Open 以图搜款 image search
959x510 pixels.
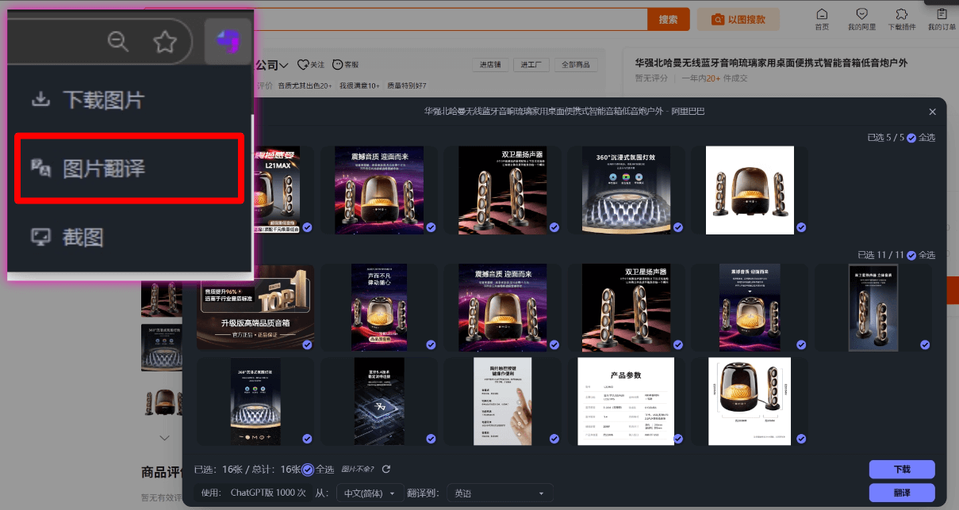pos(738,20)
